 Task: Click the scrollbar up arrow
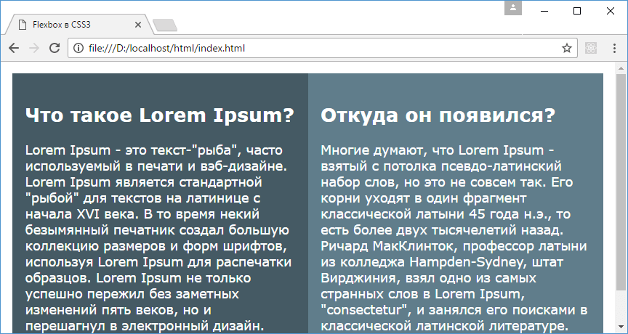pos(621,68)
